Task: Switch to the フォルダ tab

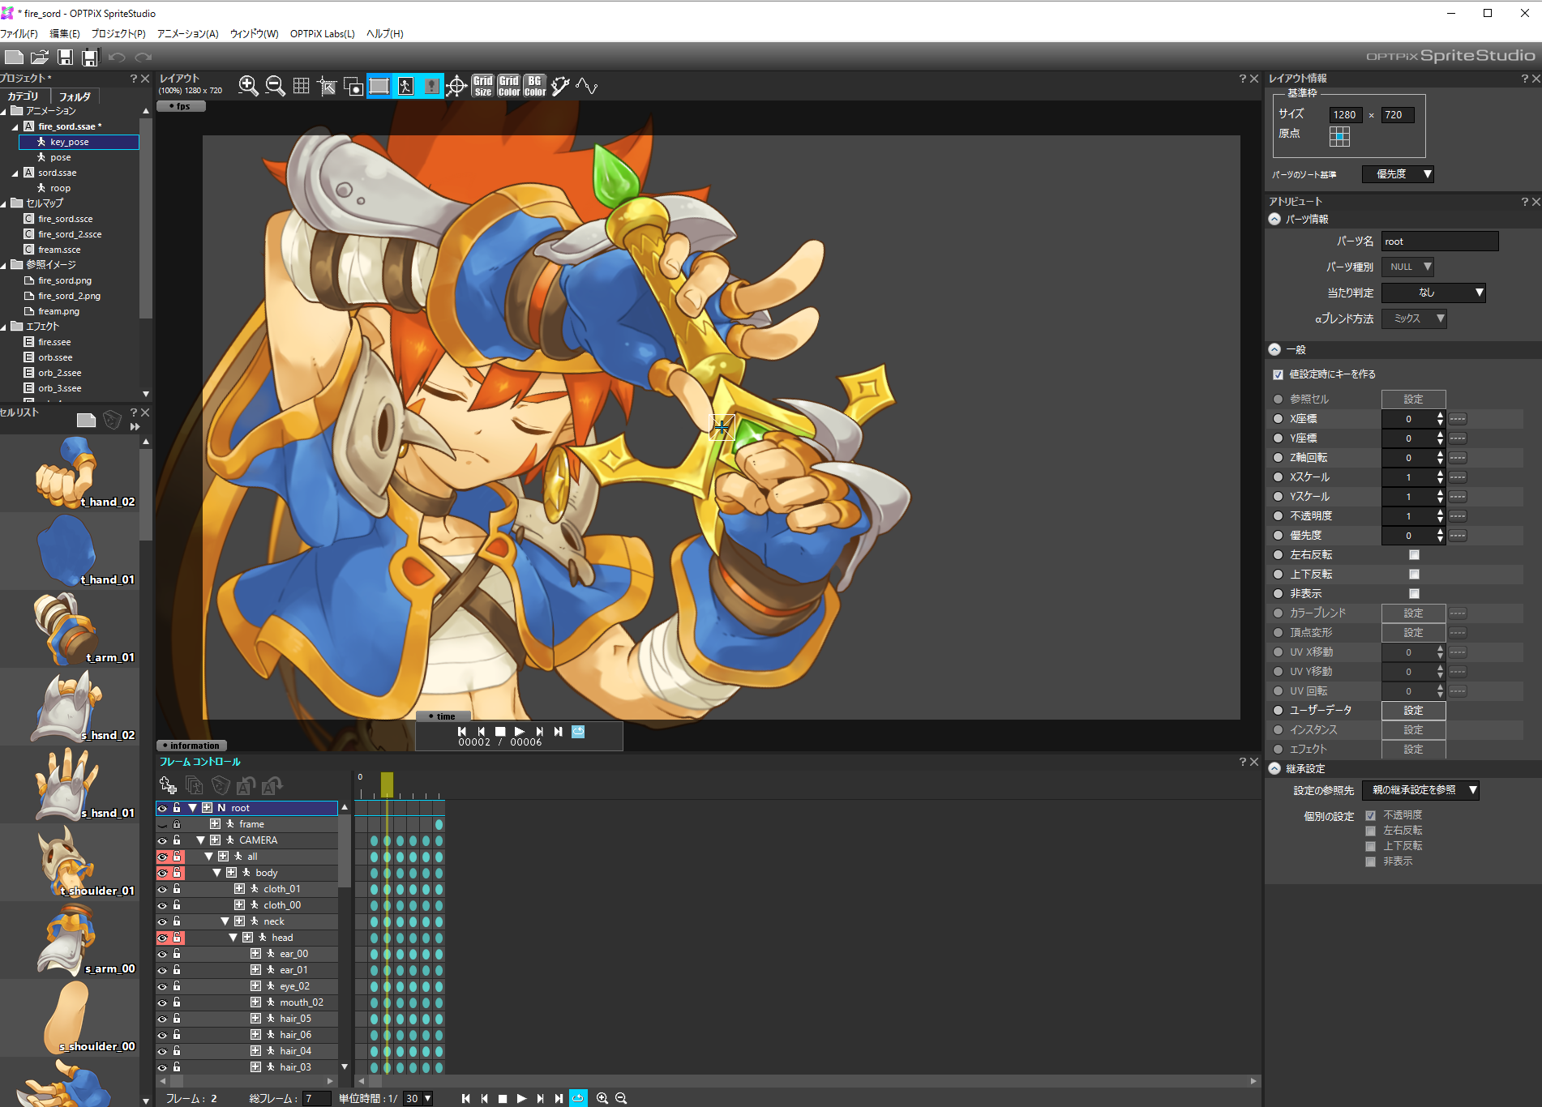Action: click(x=75, y=96)
